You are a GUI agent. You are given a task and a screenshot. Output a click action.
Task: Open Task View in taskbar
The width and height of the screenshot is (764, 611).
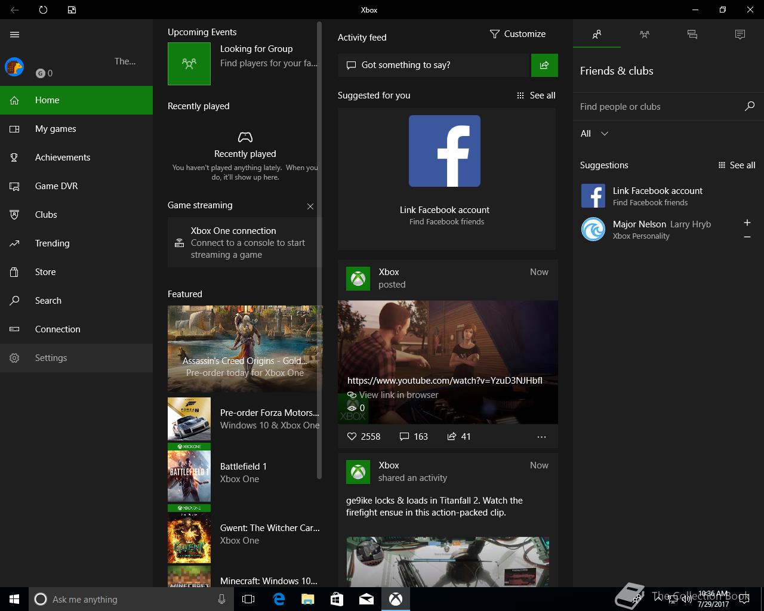click(248, 599)
